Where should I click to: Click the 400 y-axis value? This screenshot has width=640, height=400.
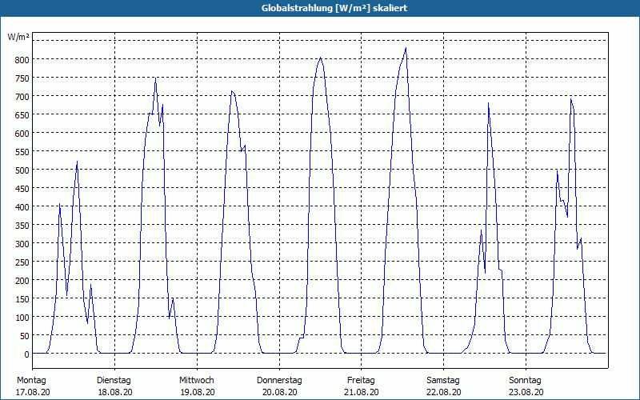(x=22, y=207)
